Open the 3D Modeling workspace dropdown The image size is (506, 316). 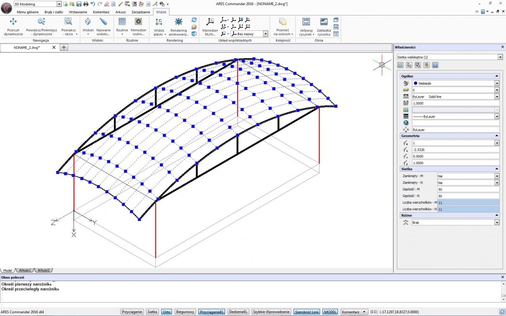59,4
